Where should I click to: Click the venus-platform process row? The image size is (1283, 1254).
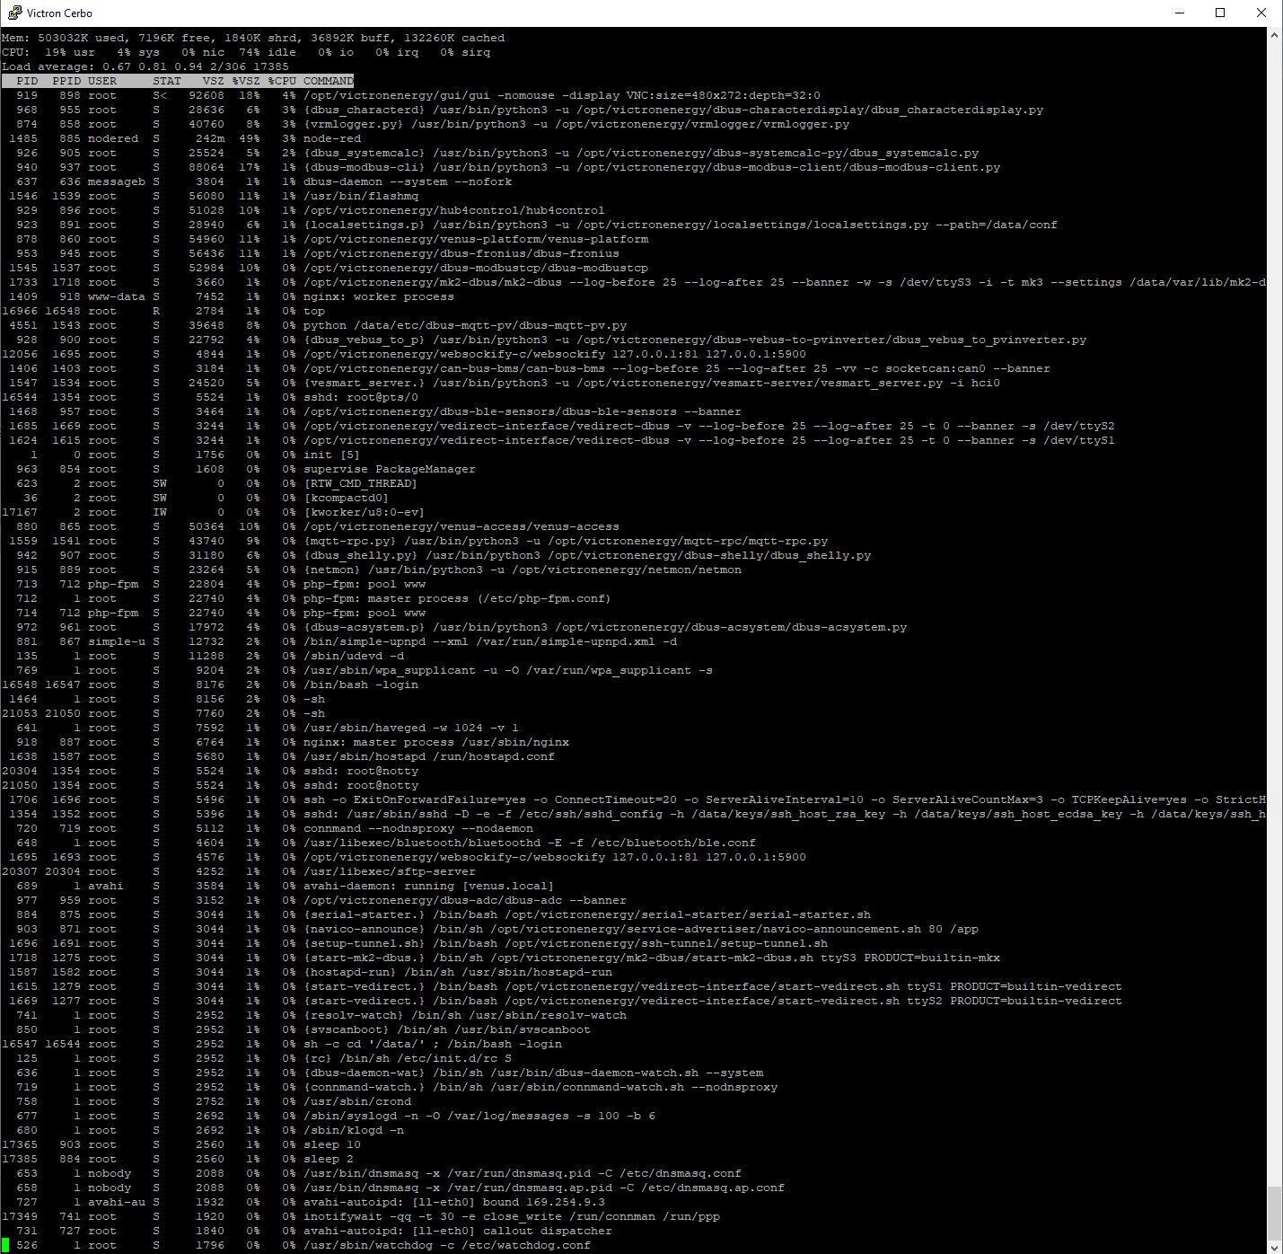click(x=325, y=239)
